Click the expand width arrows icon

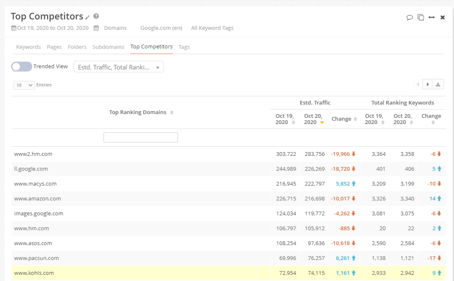click(431, 17)
